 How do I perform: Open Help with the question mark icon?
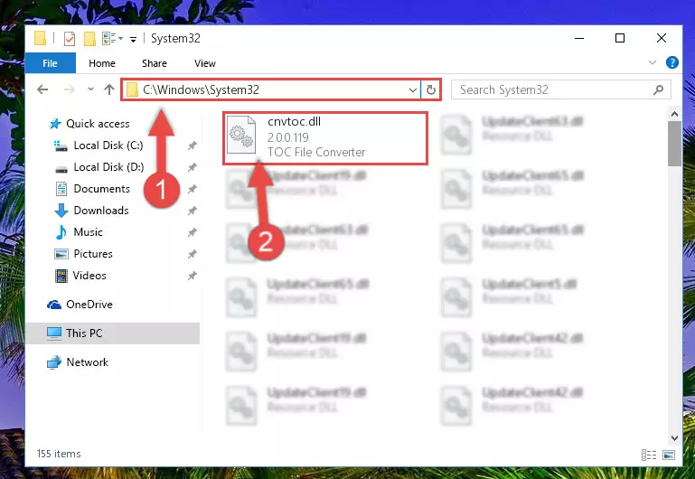(672, 62)
